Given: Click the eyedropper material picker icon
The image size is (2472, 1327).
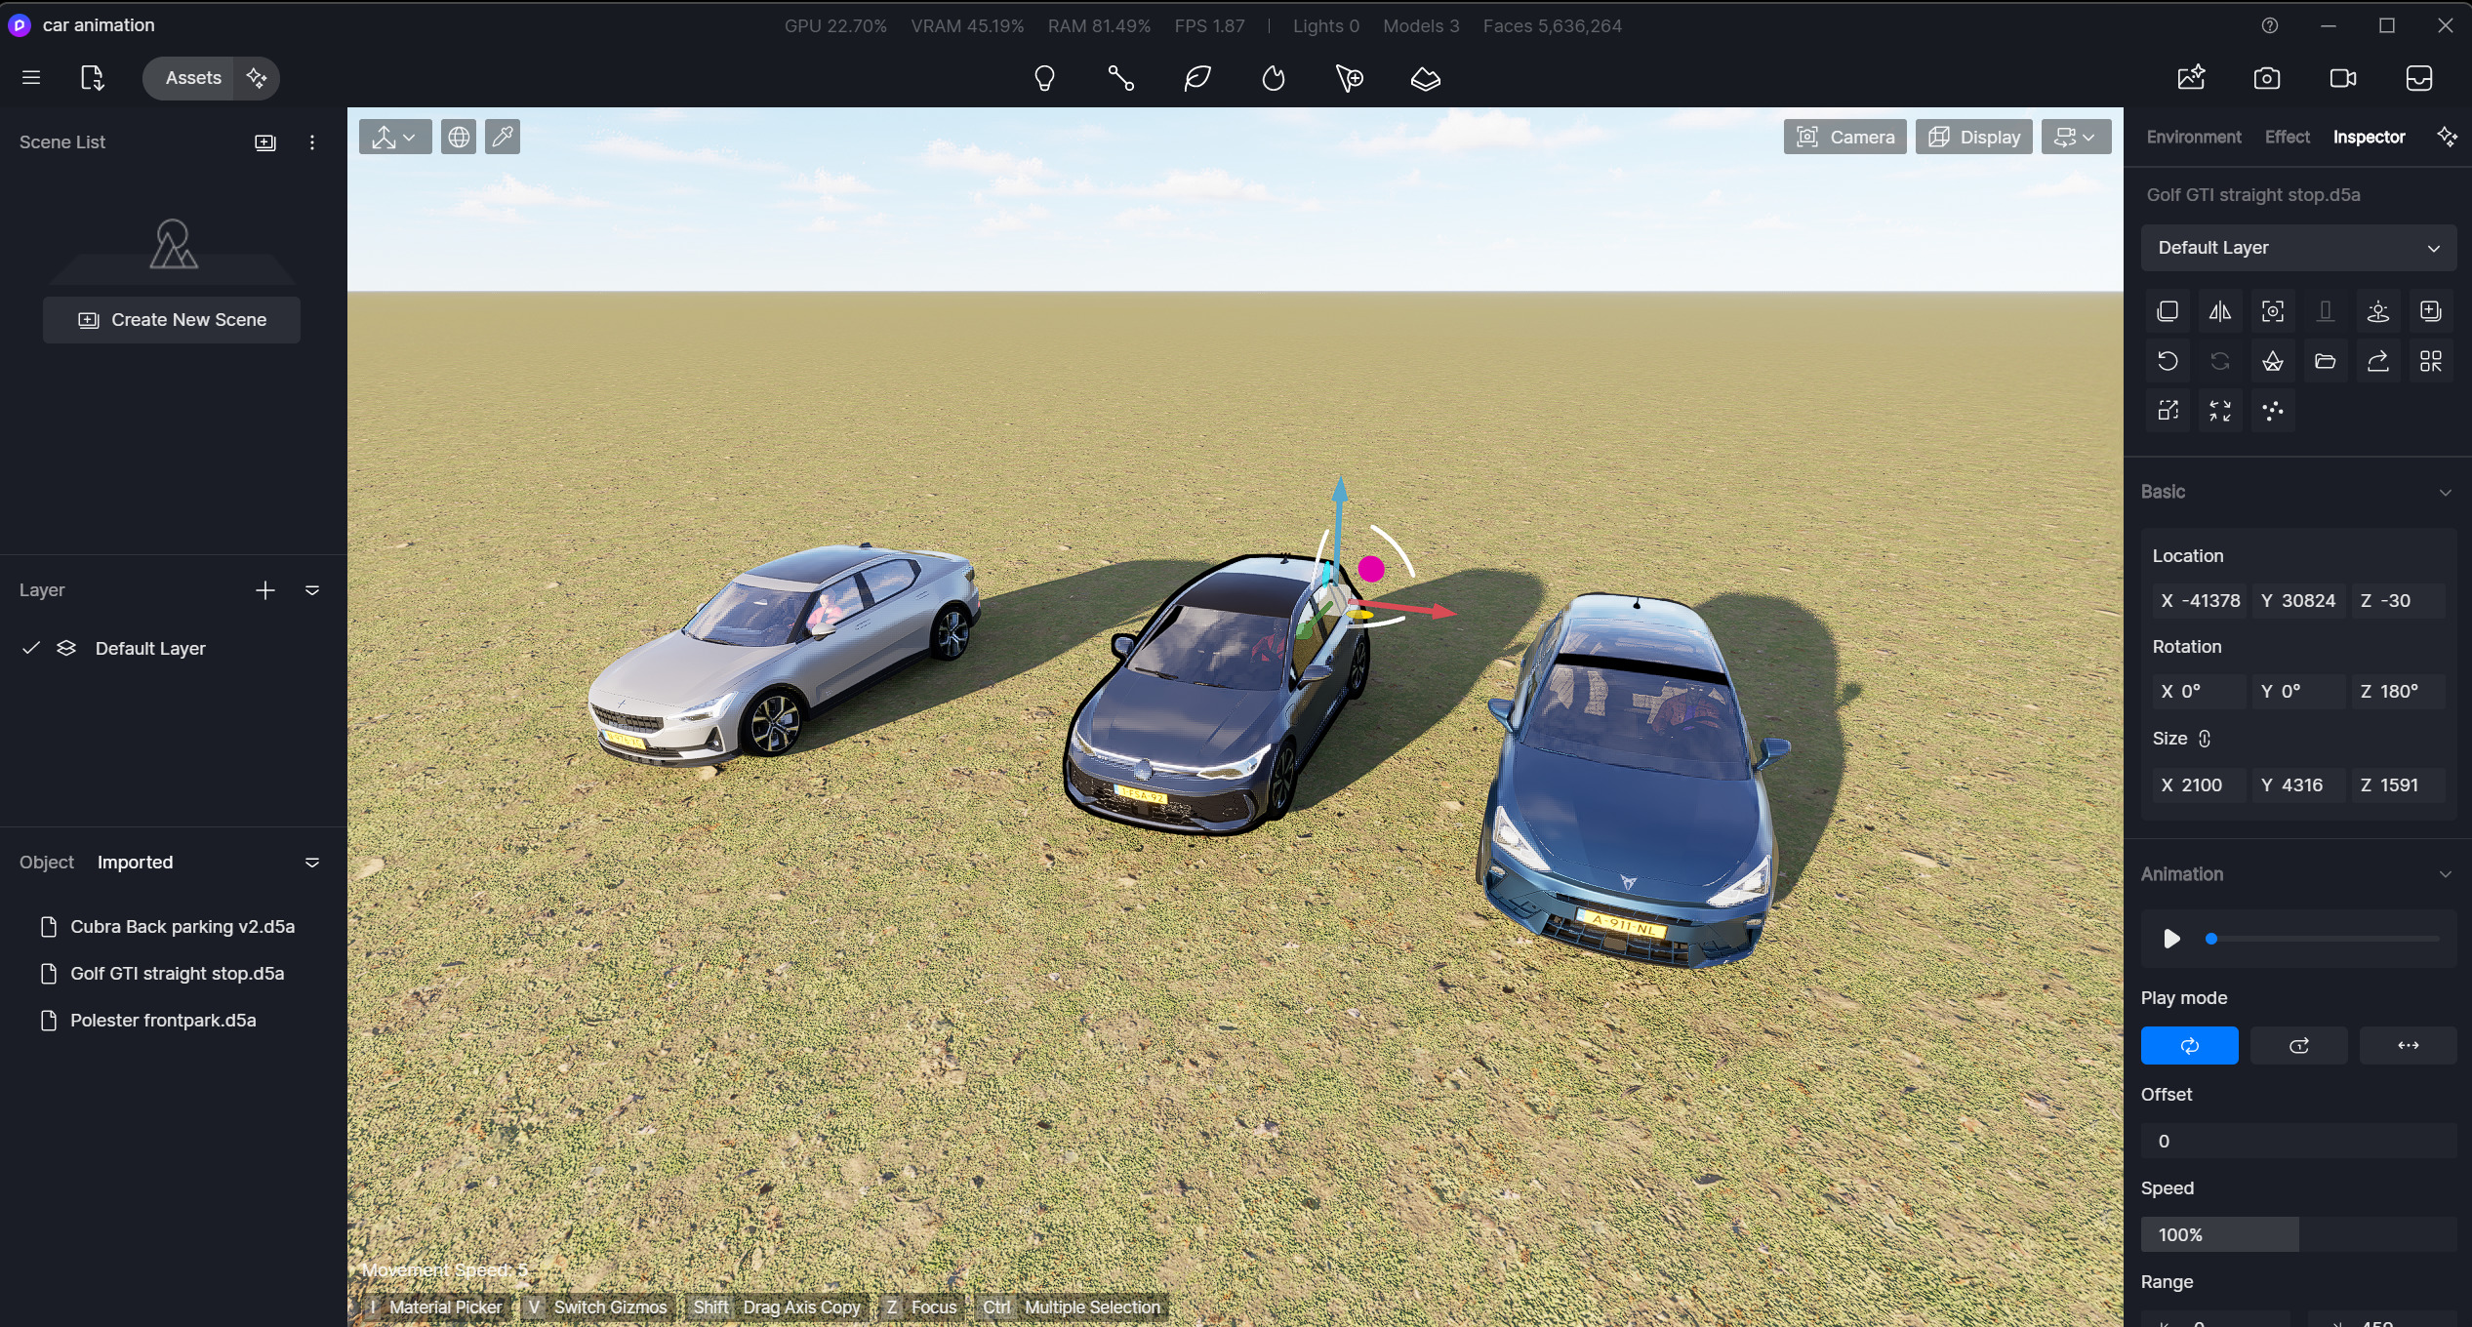Looking at the screenshot, I should (503, 137).
